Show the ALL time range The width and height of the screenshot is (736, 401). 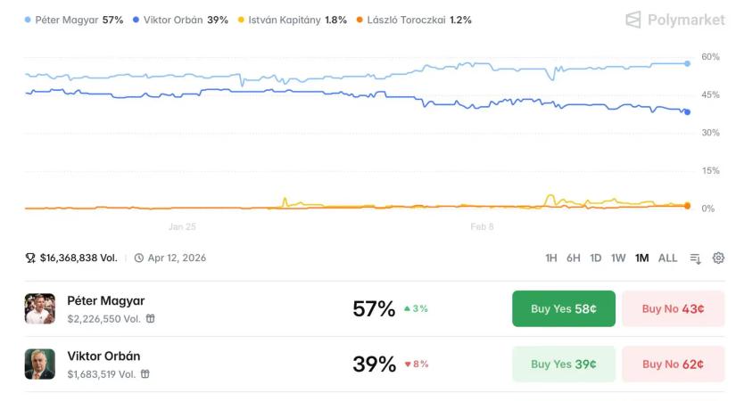pyautogui.click(x=667, y=258)
